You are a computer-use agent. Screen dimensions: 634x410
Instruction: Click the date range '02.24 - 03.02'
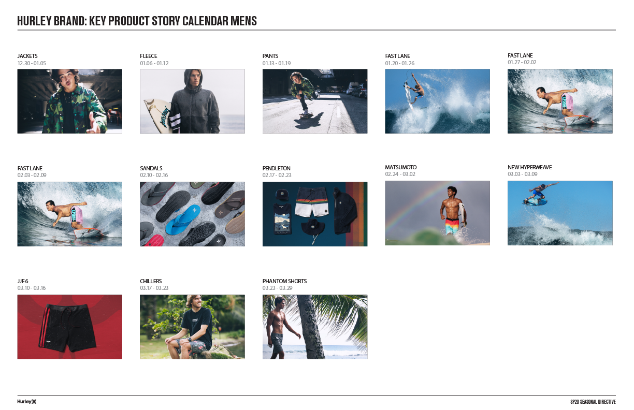click(x=400, y=174)
